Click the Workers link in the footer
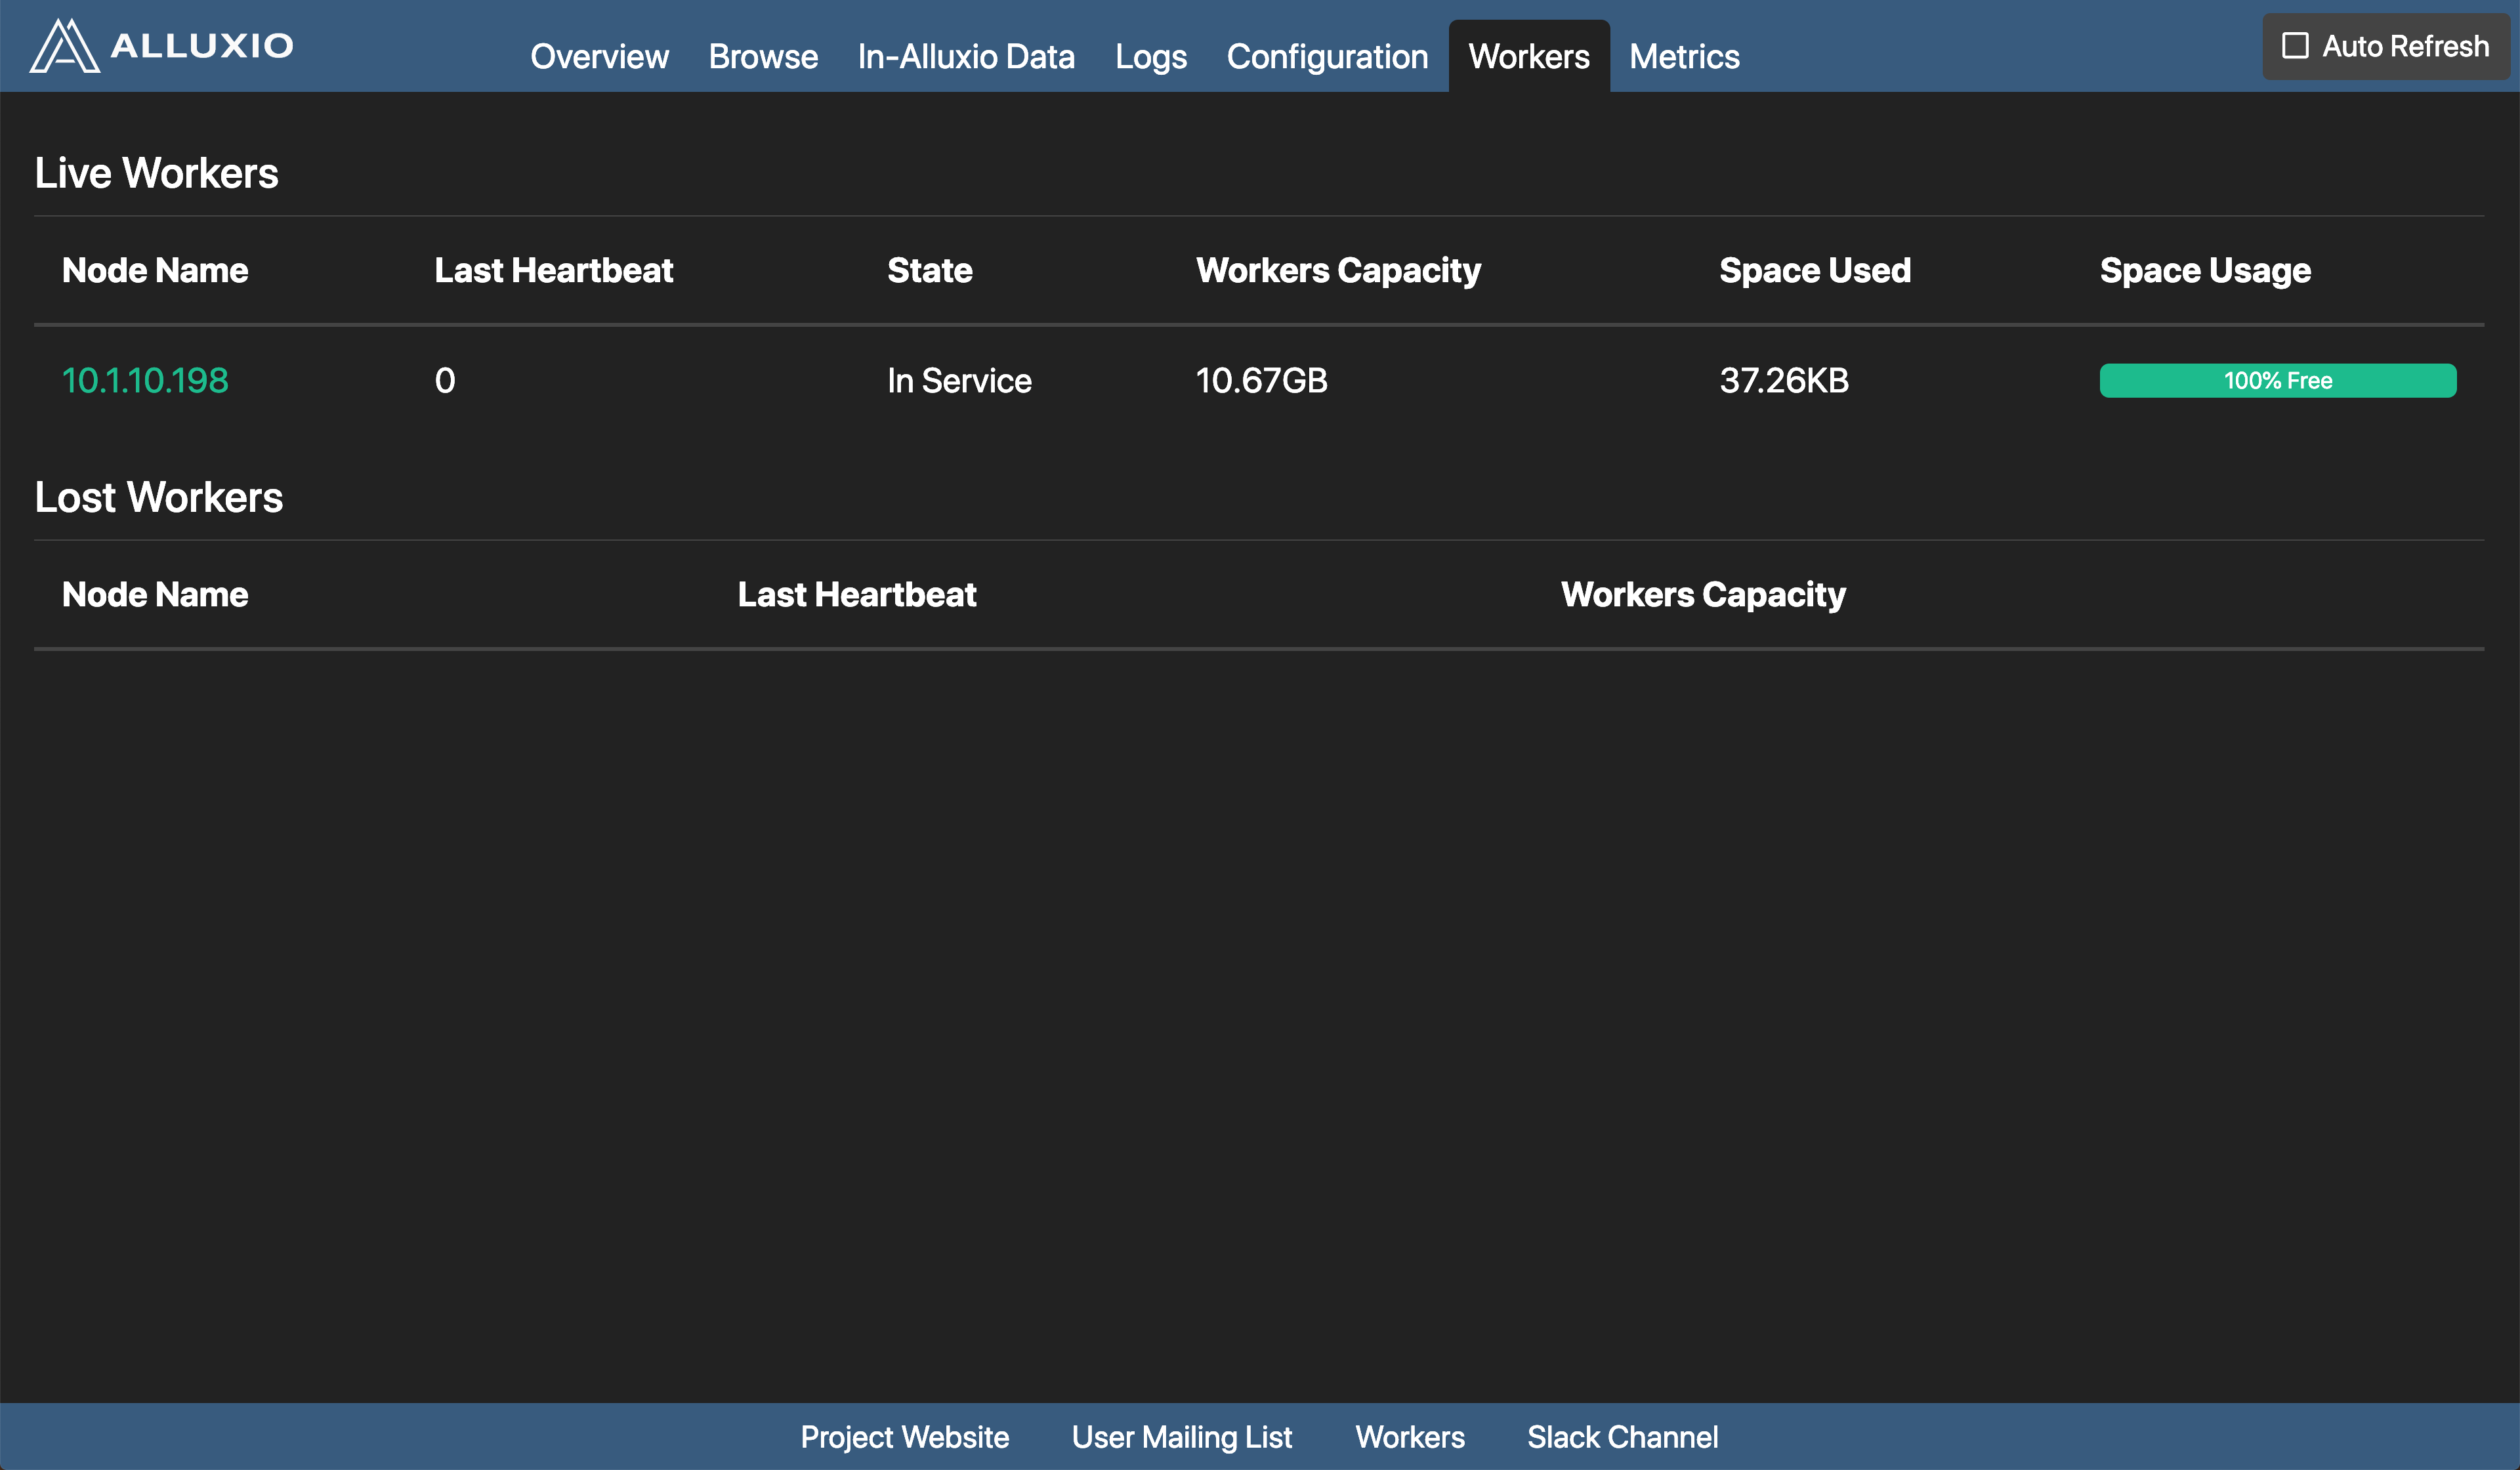Screen dimensions: 2520x1470 coord(1409,1437)
